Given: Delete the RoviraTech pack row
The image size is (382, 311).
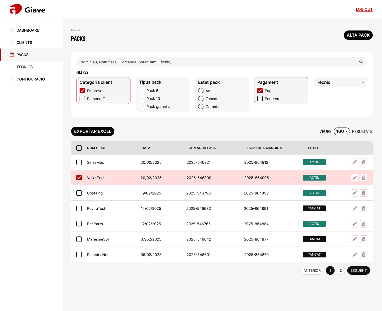Looking at the screenshot, I should [364, 208].
